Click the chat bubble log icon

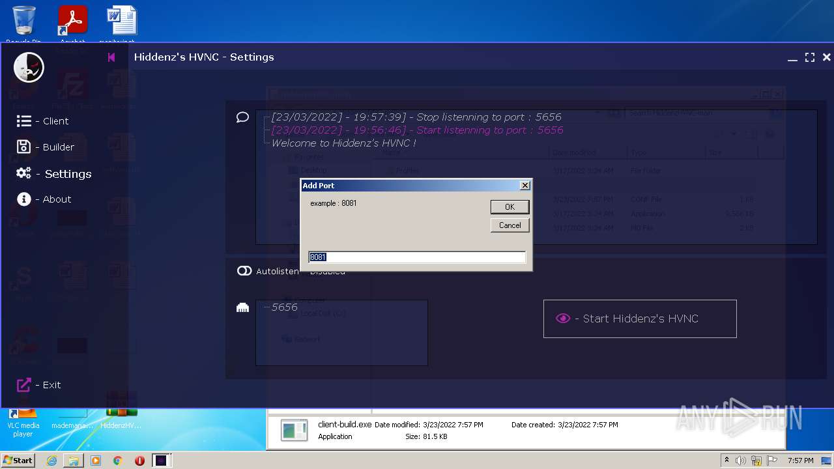(242, 117)
